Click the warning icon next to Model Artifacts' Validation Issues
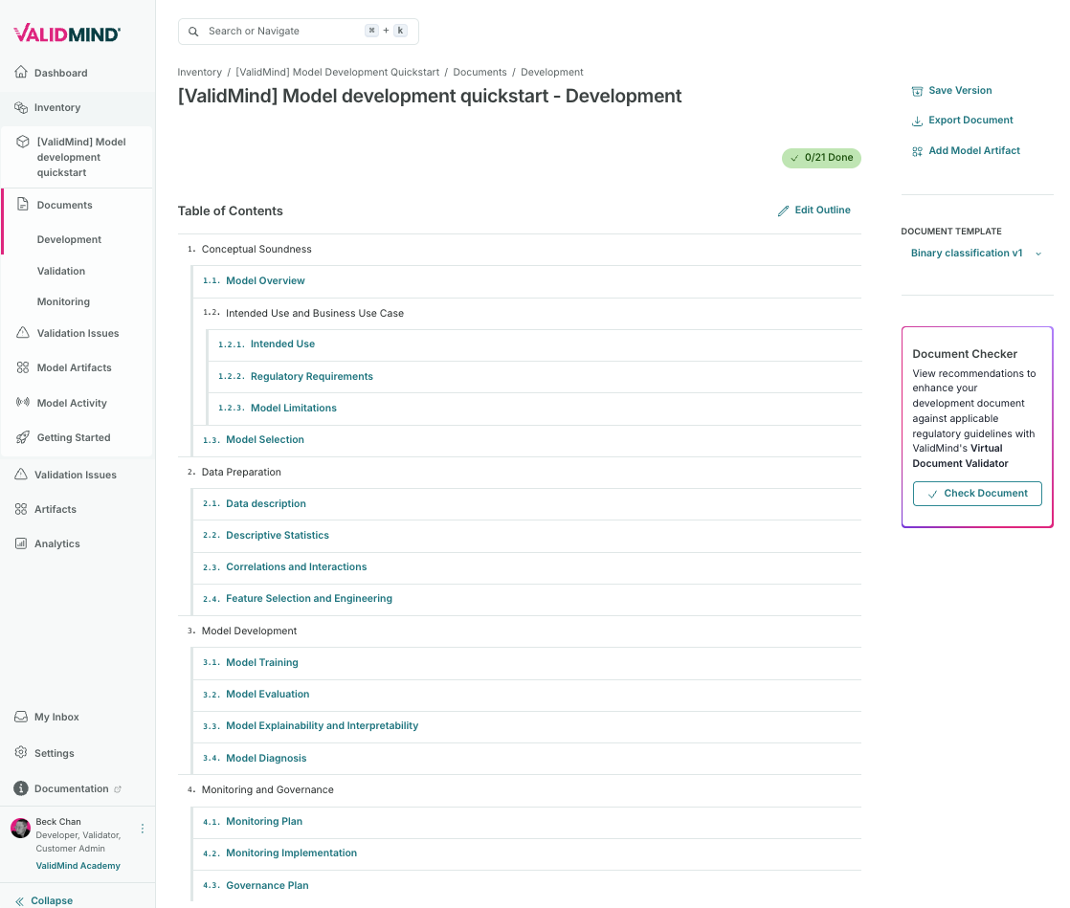This screenshot has height=908, width=1070. [x=23, y=332]
